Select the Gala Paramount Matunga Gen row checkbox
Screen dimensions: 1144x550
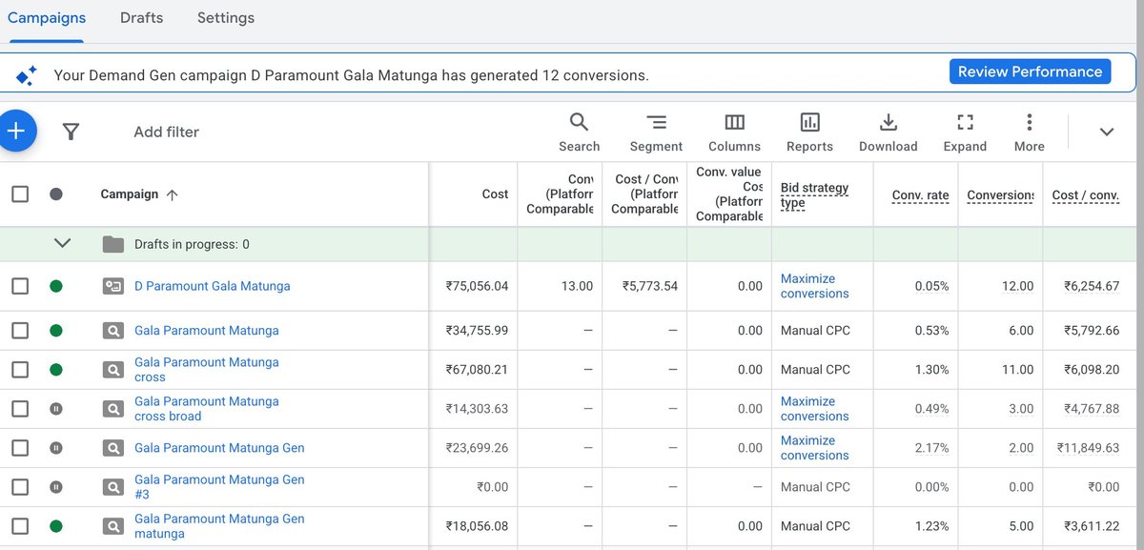tap(20, 448)
